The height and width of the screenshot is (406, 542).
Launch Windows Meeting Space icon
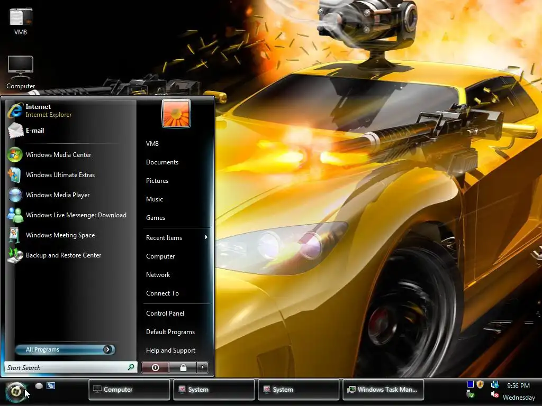pos(14,235)
